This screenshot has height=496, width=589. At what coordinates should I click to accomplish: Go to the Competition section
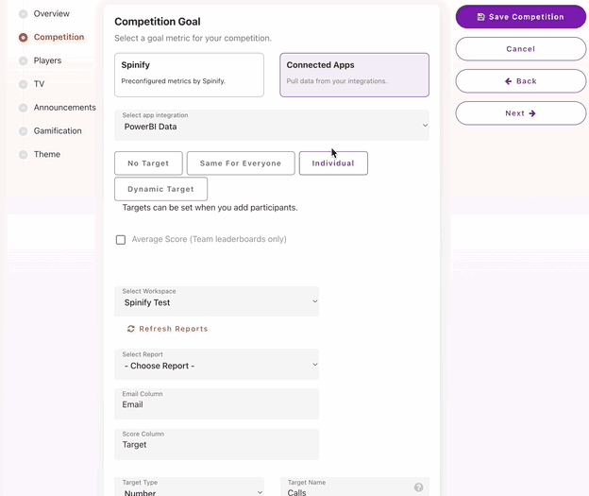point(59,37)
